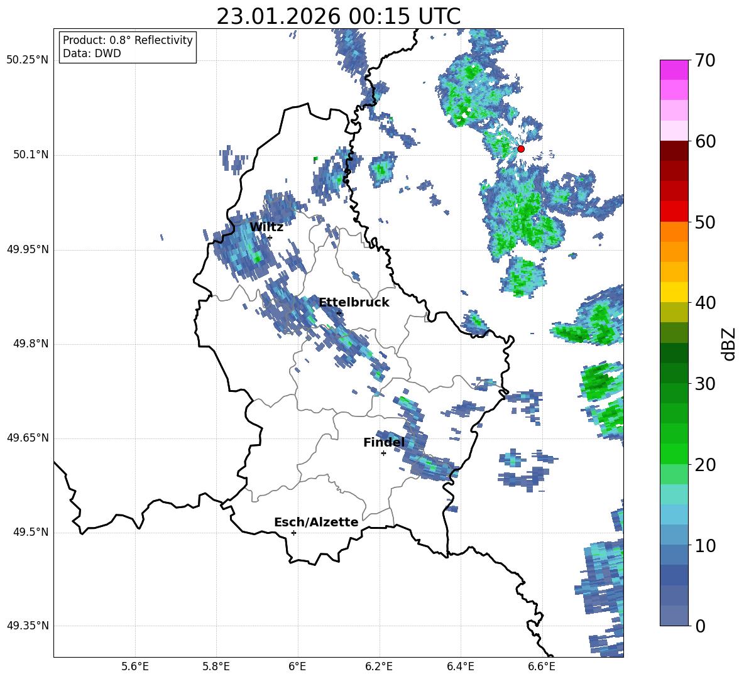The image size is (744, 679).
Task: Click the 'Product: 0.8° Reflectivity' text
Action: point(128,40)
